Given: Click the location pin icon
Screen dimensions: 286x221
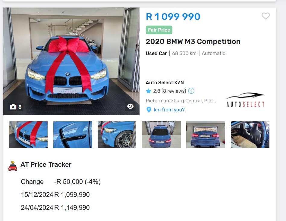Looking at the screenshot, I should tap(149, 110).
